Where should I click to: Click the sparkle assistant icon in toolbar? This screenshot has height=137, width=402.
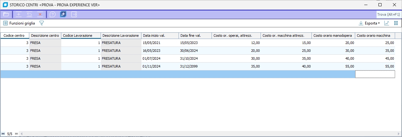click(63, 14)
